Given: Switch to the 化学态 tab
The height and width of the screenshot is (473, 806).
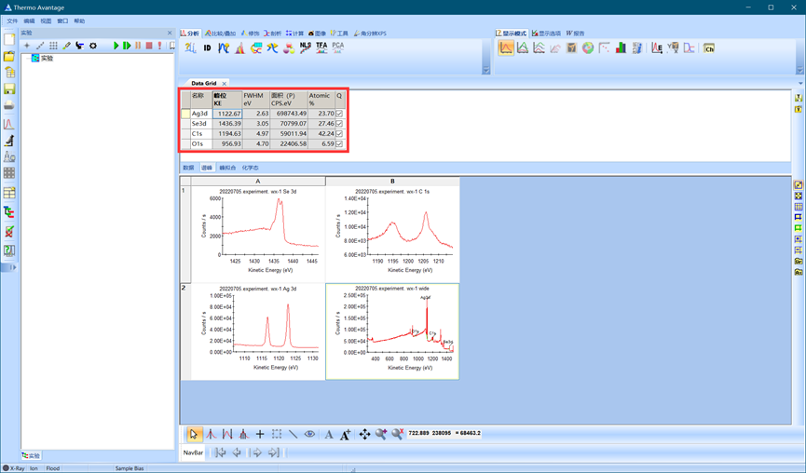Looking at the screenshot, I should coord(251,168).
